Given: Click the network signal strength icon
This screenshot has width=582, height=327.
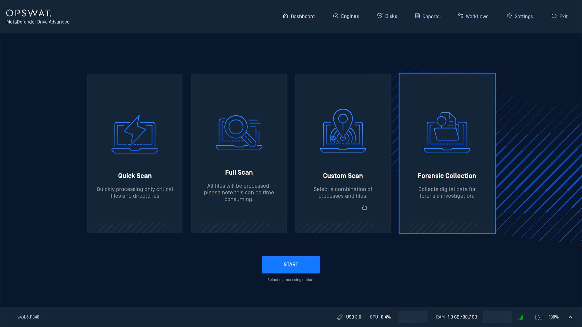Looking at the screenshot, I should pyautogui.click(x=520, y=317).
